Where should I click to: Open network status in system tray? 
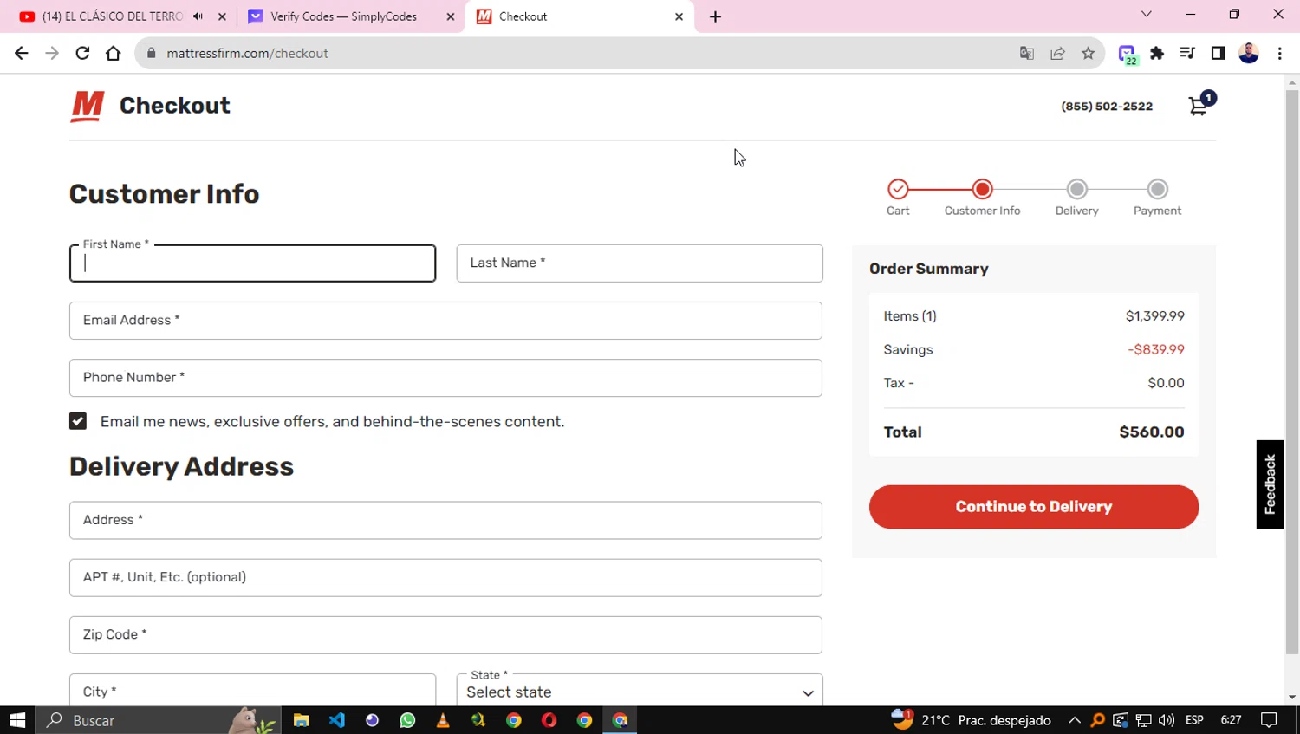point(1143,720)
